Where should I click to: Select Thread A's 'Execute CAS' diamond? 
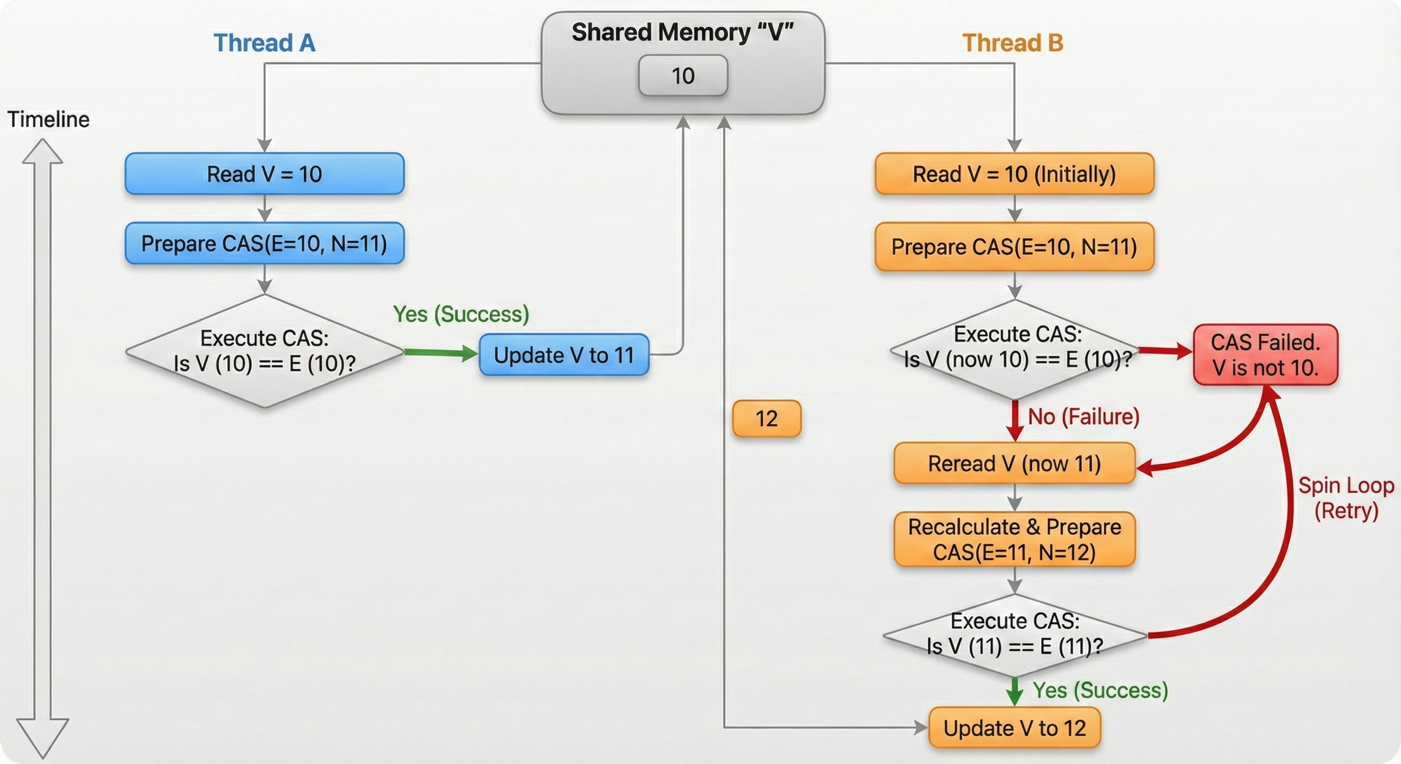click(x=264, y=351)
